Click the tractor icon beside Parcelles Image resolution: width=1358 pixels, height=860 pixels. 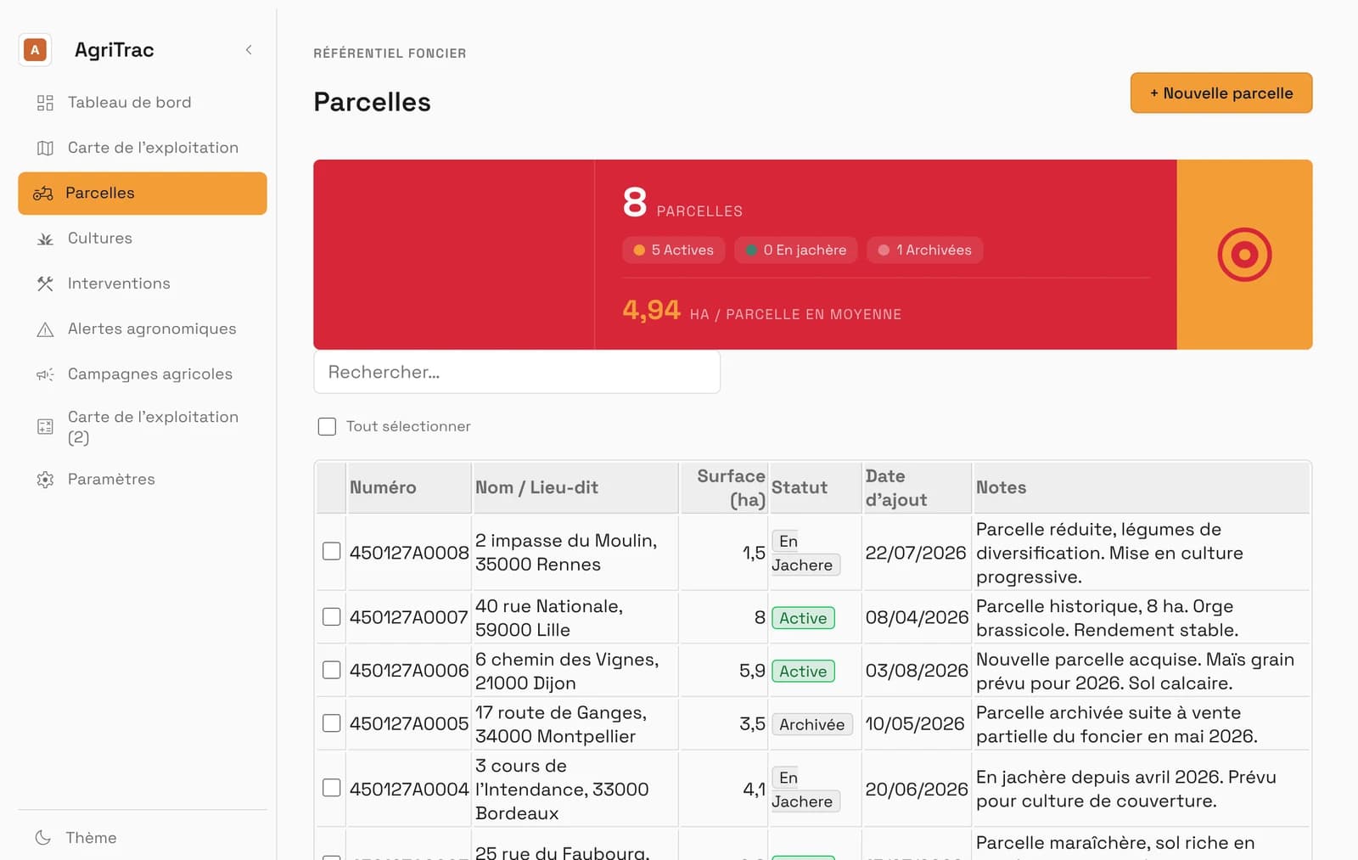pos(43,194)
